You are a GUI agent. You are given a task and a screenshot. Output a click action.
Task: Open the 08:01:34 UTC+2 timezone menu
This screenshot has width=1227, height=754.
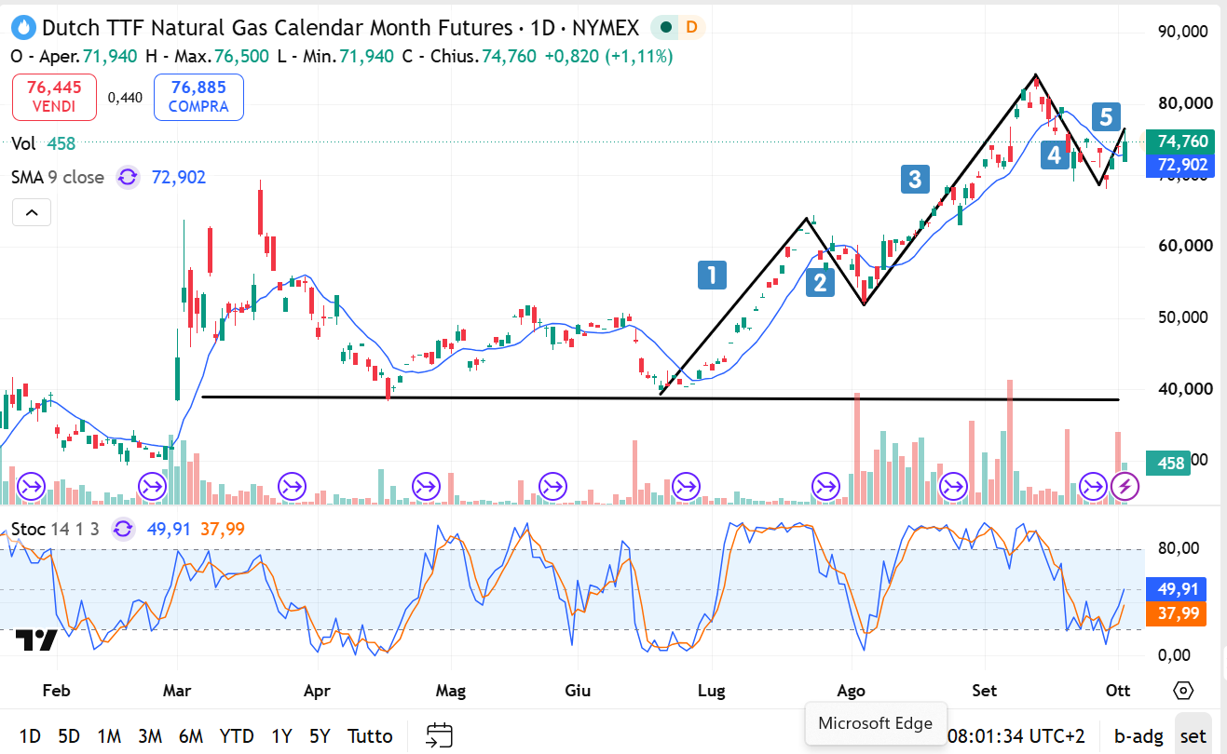pos(1016,736)
